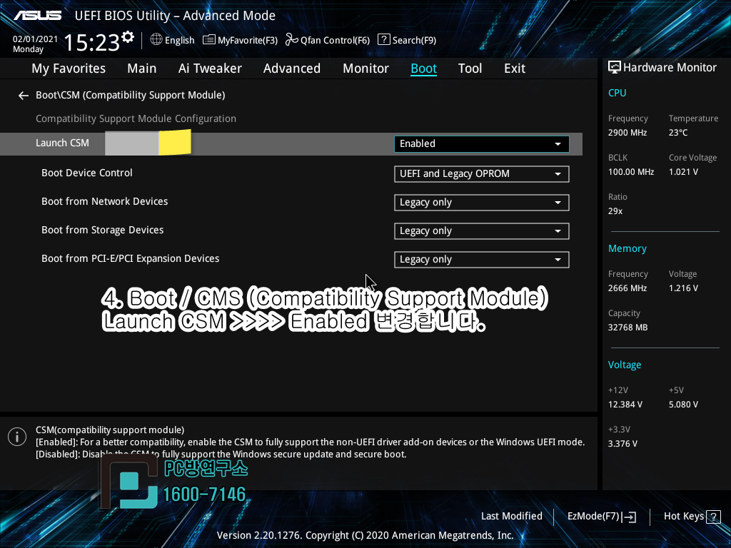Click the 29x ratio value
The height and width of the screenshot is (548, 731).
(x=615, y=211)
